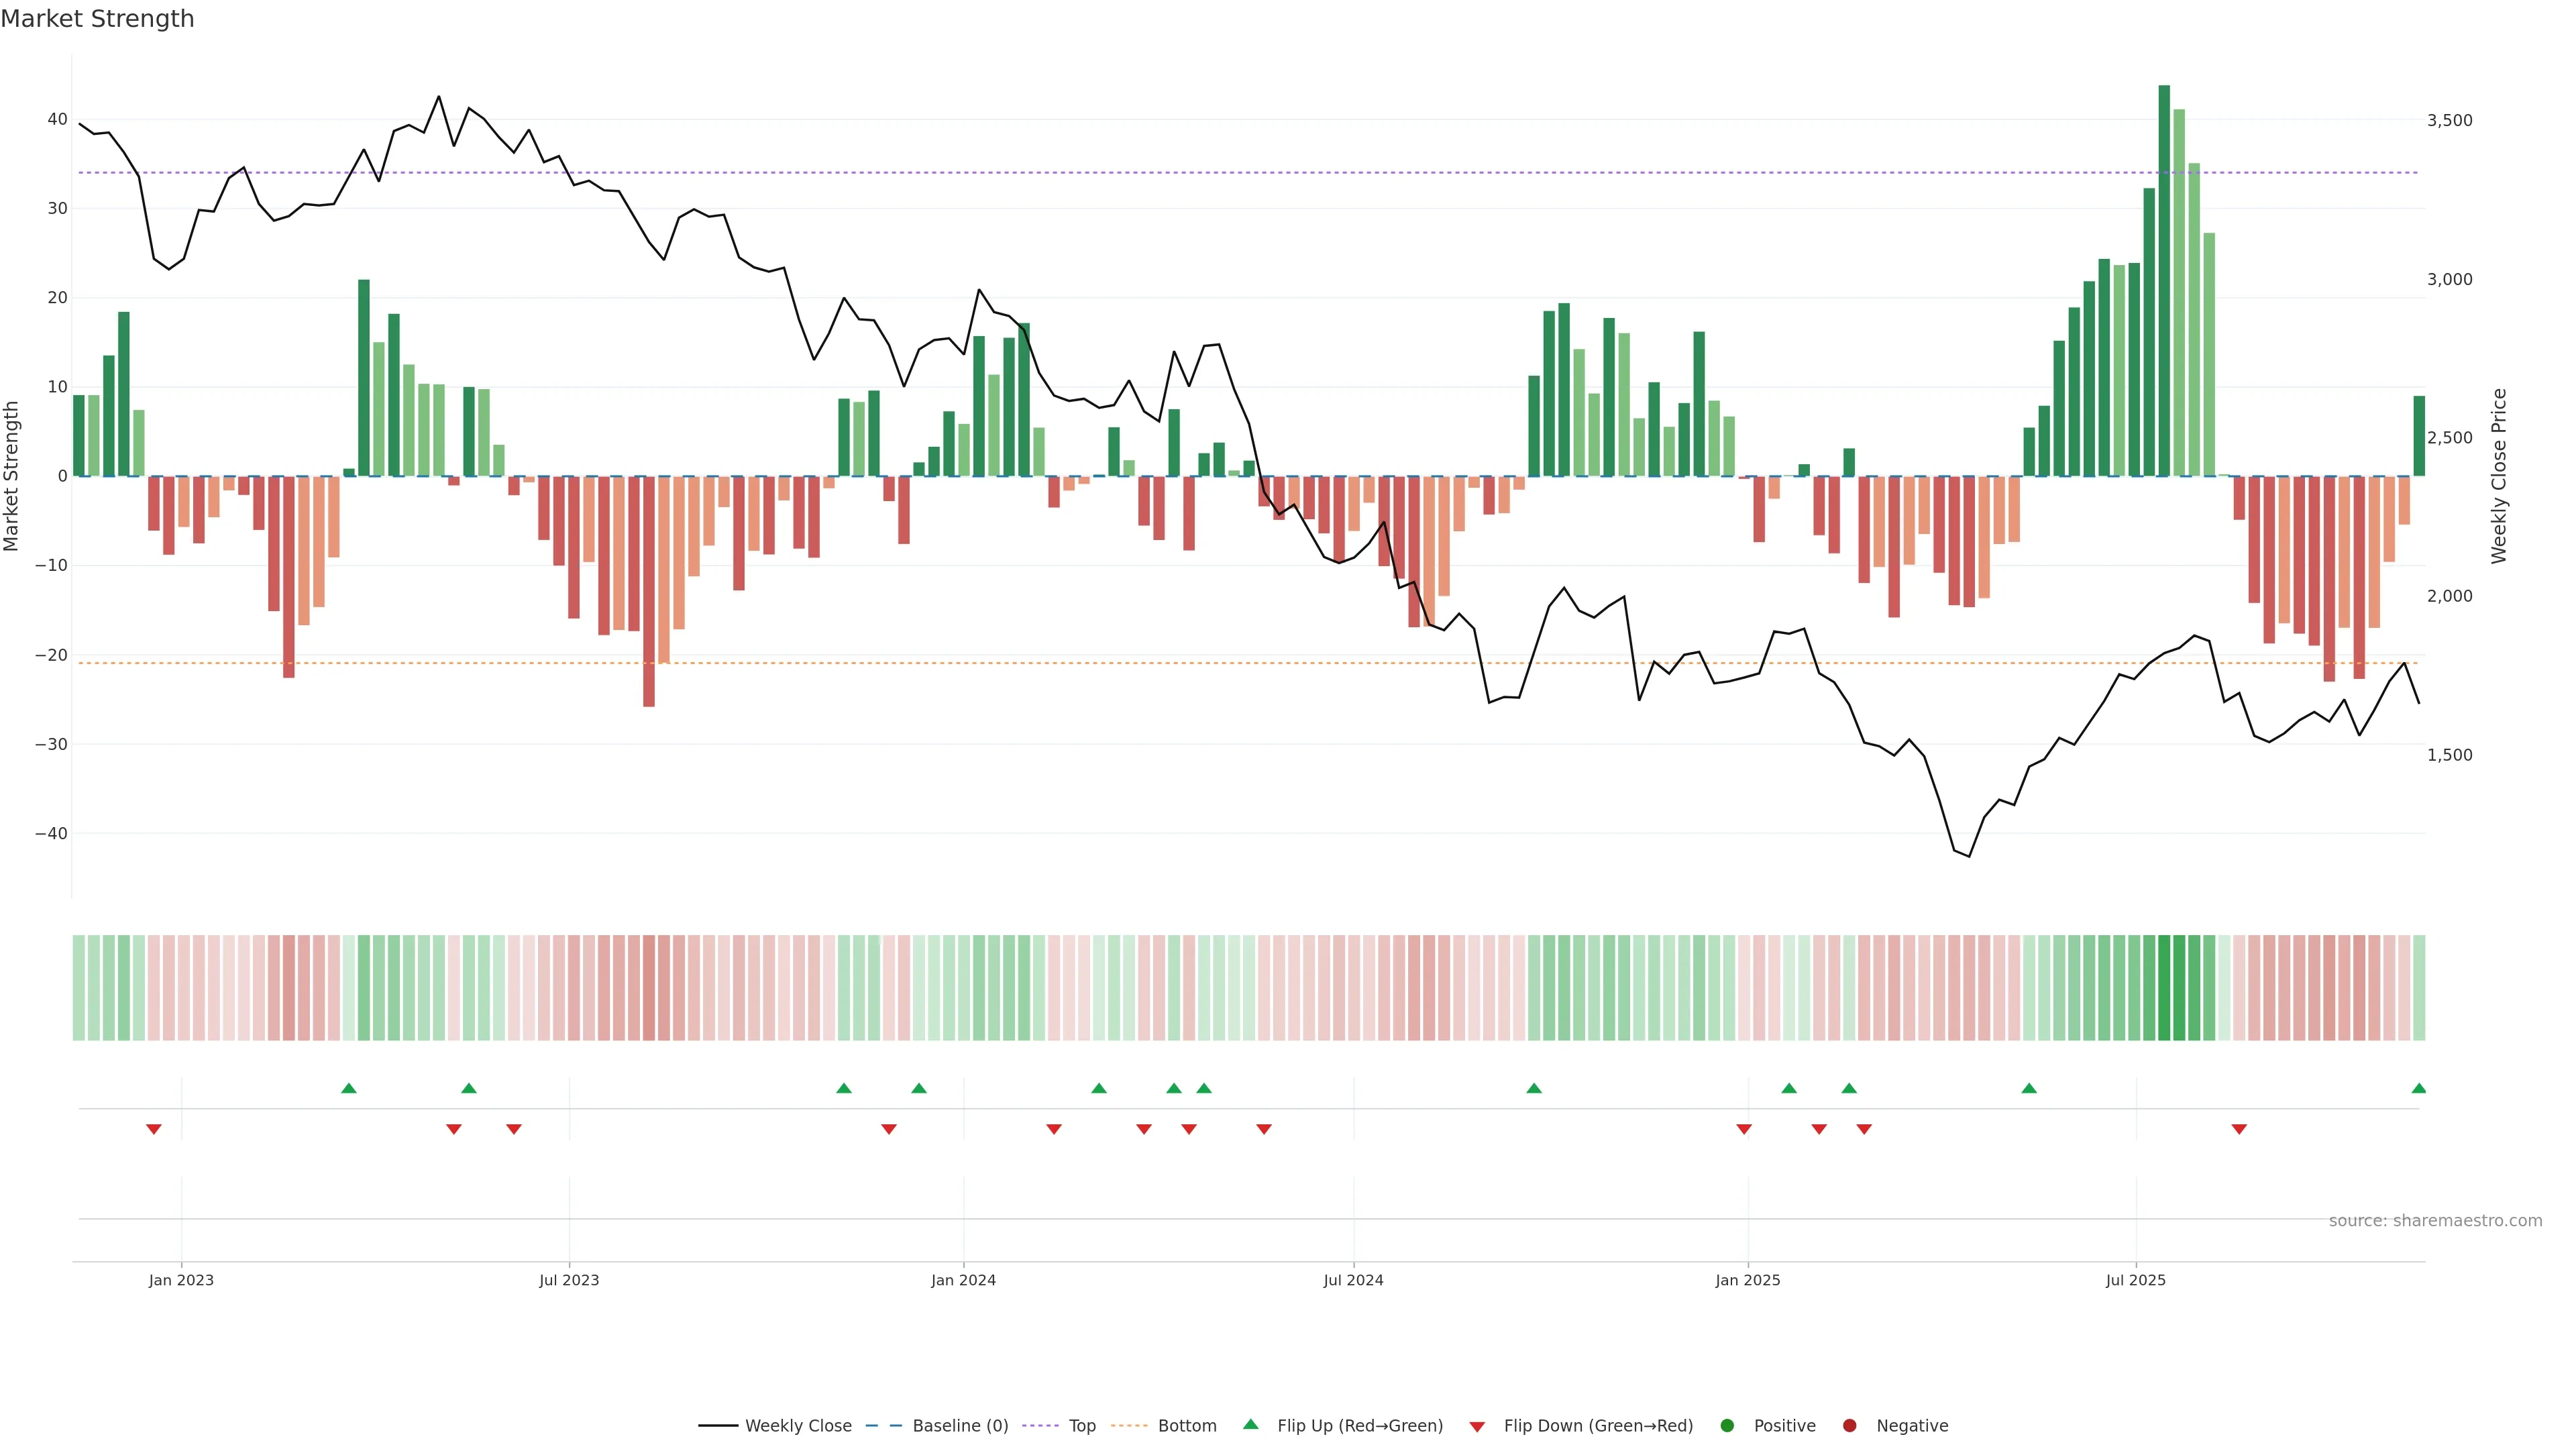2576x1449 pixels.
Task: Click the darkest green heatmap strip cell
Action: pyautogui.click(x=2164, y=987)
